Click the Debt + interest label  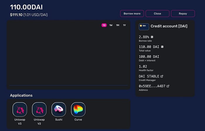(147, 60)
